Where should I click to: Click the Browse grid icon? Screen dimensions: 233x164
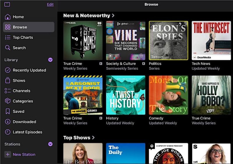point(8,27)
